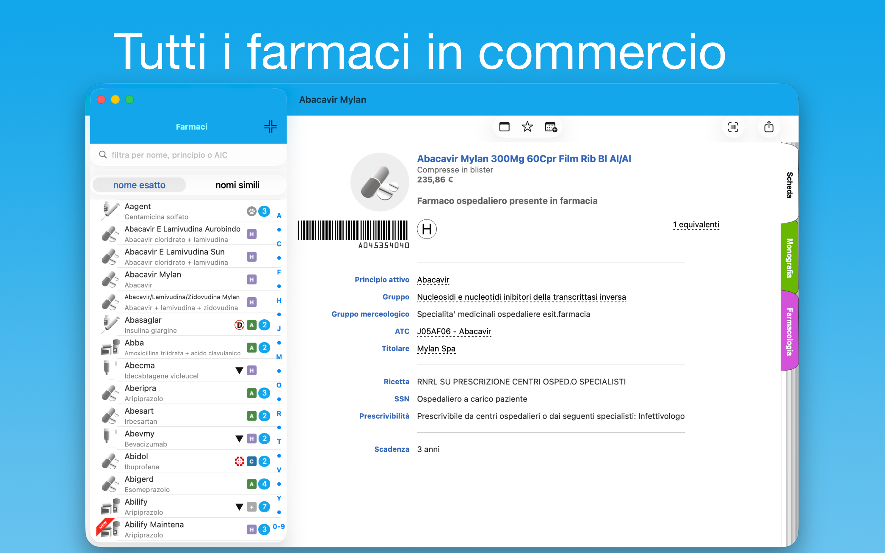The width and height of the screenshot is (885, 553).
Task: Click the pills drug image thumbnail
Action: coord(380,182)
